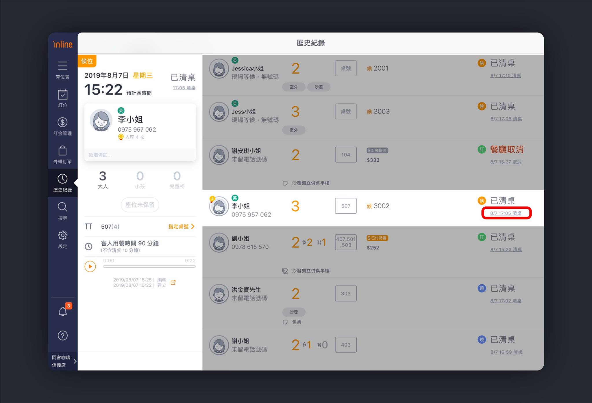Open the help question mark icon

pos(62,335)
